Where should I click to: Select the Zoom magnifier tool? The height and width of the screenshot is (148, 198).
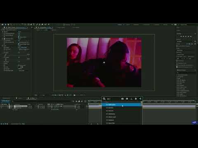(x=11, y=25)
